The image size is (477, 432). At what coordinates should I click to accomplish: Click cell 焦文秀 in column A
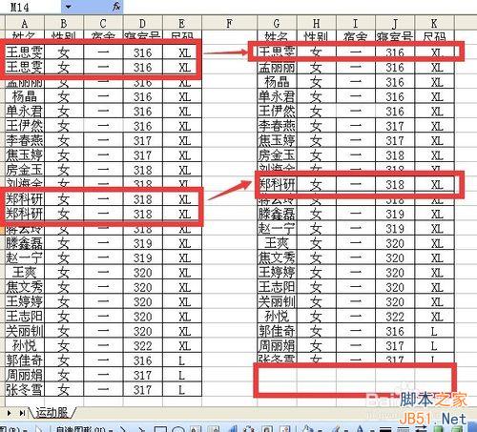click(25, 287)
